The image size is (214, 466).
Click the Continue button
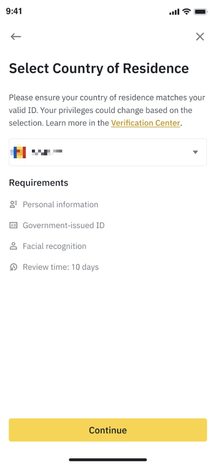[x=108, y=430]
